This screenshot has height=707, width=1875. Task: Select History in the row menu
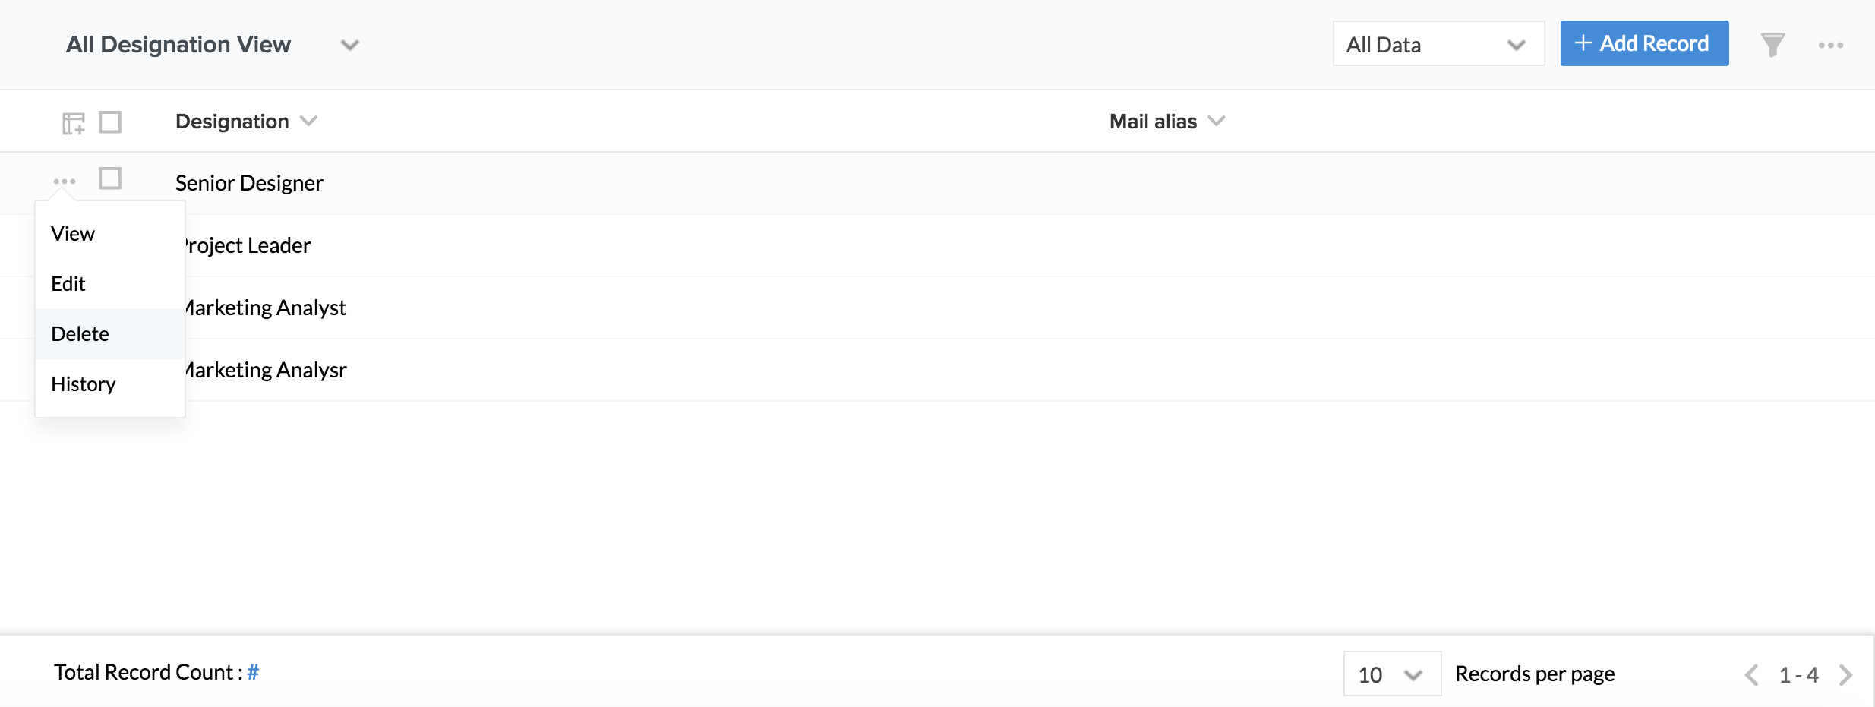pos(84,384)
